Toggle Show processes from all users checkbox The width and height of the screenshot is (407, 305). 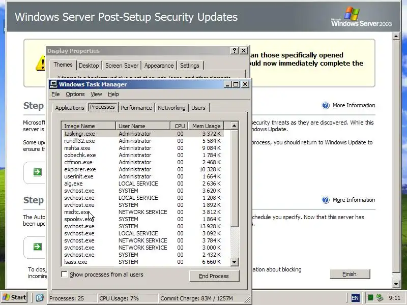[x=64, y=274]
